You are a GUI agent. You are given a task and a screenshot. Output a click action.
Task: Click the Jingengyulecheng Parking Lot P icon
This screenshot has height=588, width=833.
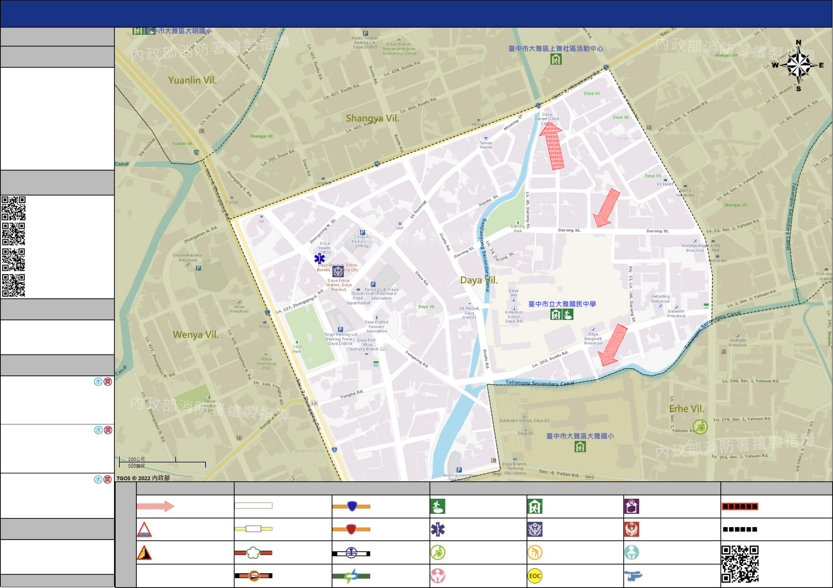[x=459, y=470]
